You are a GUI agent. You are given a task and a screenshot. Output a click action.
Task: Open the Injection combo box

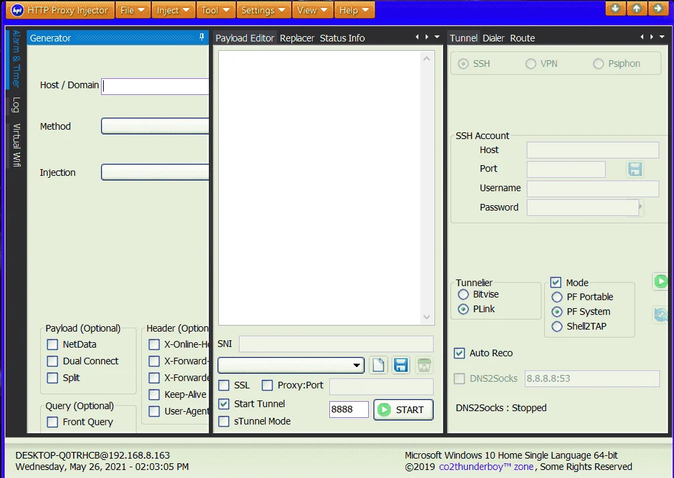tap(155, 172)
